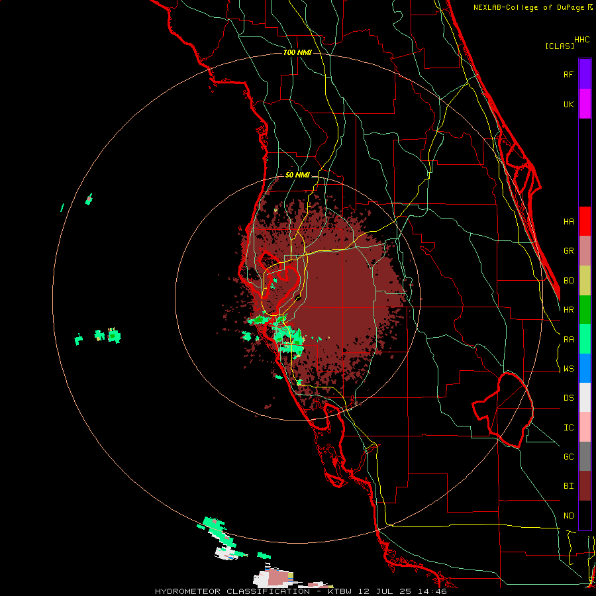Image resolution: width=596 pixels, height=596 pixels.
Task: Click the WS blue legend swatch
Action: click(585, 368)
